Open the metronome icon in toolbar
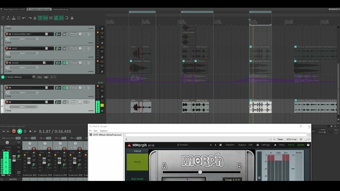The height and width of the screenshot is (191, 340). click(35, 18)
